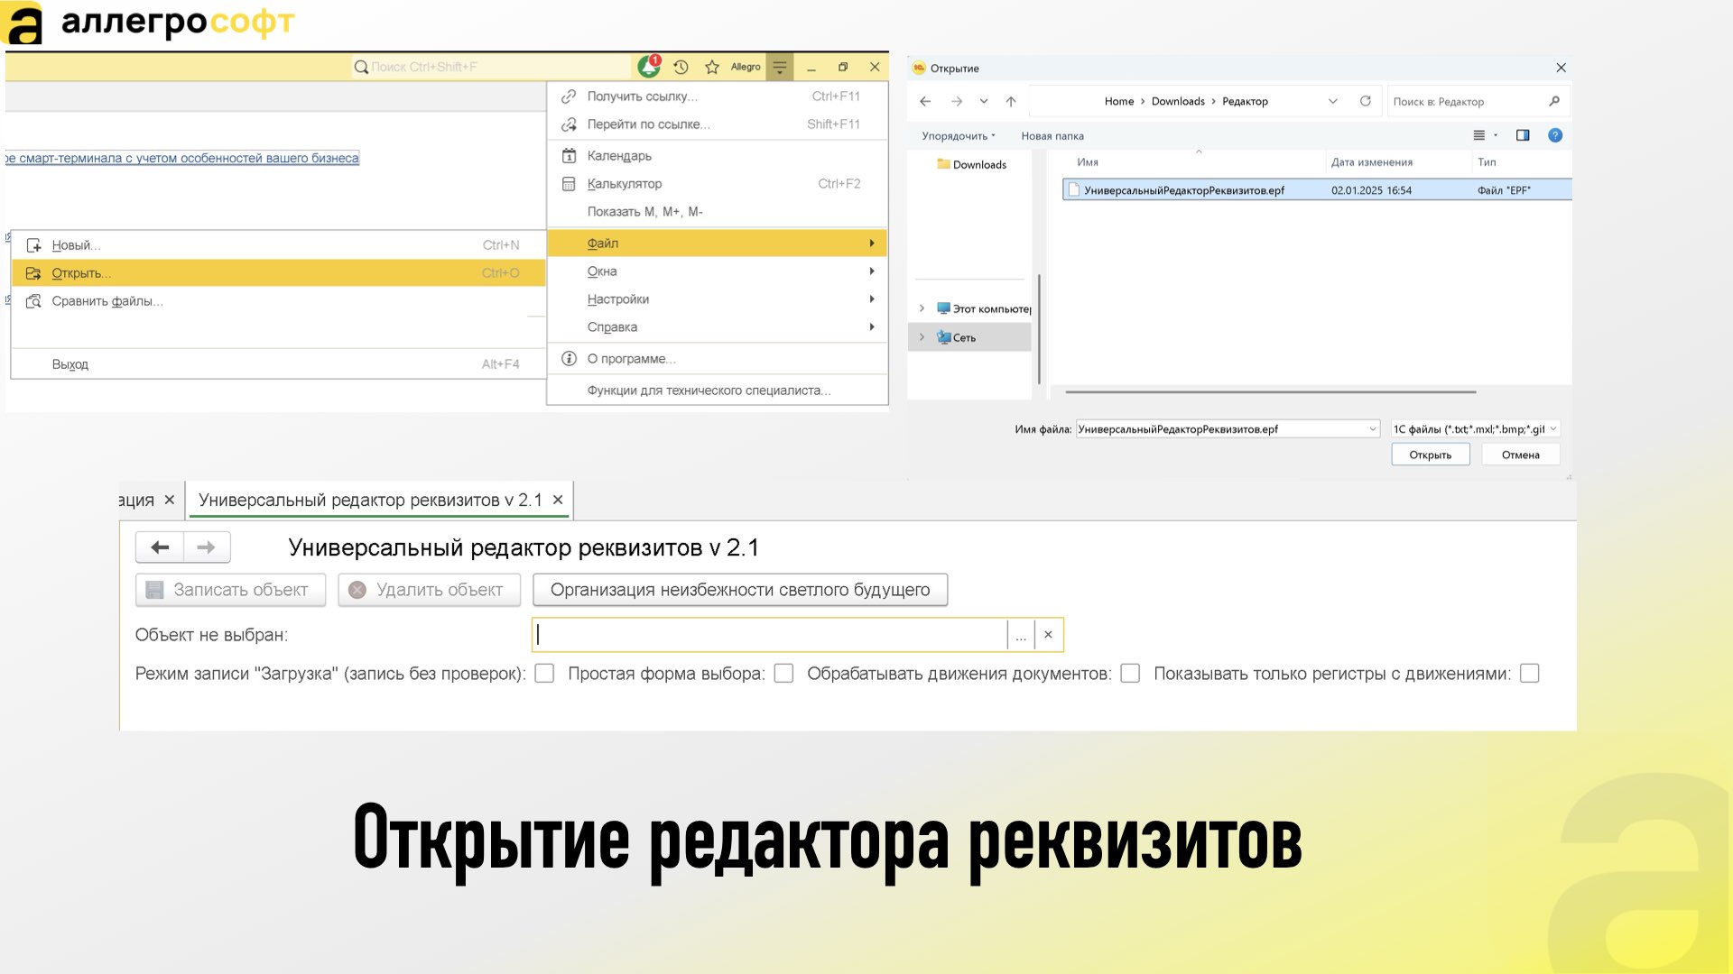Image resolution: width=1733 pixels, height=974 pixels.
Task: Enable Режим записи Загрузка checkbox
Action: click(x=544, y=674)
